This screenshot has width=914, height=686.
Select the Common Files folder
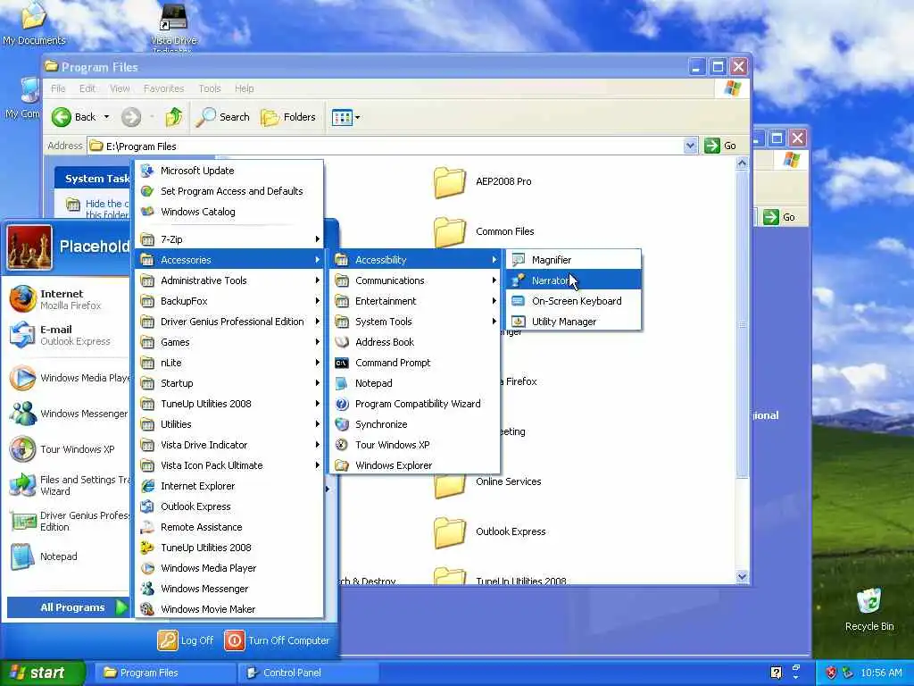click(x=484, y=231)
